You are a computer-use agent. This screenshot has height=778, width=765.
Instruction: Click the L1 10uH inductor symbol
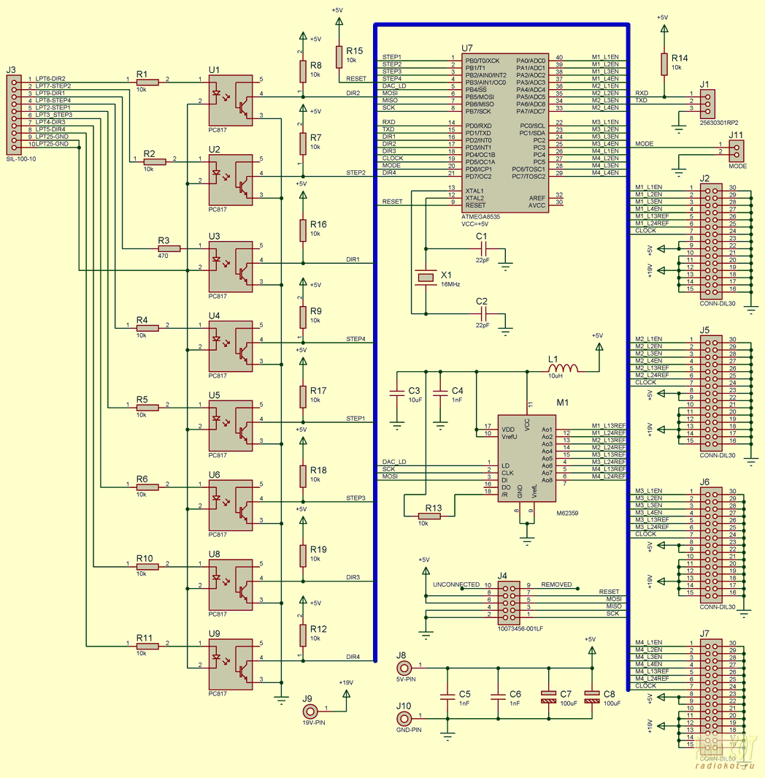pos(563,369)
